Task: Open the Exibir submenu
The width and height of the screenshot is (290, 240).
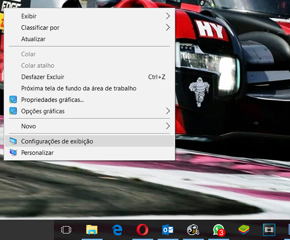Action: coord(90,16)
